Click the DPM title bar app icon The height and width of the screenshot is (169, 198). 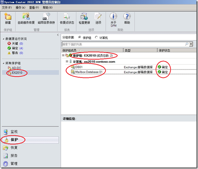click(x=2, y=2)
